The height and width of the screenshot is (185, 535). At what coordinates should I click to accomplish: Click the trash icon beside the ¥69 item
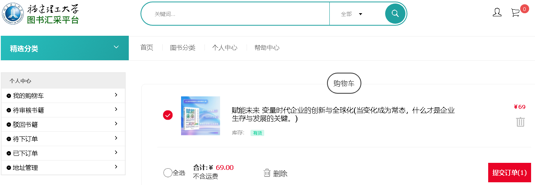click(x=520, y=122)
